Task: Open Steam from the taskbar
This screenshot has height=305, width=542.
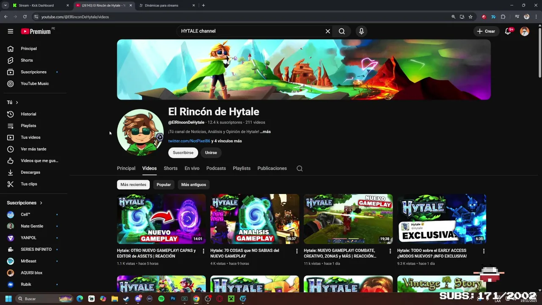Action: pyautogui.click(x=126, y=299)
